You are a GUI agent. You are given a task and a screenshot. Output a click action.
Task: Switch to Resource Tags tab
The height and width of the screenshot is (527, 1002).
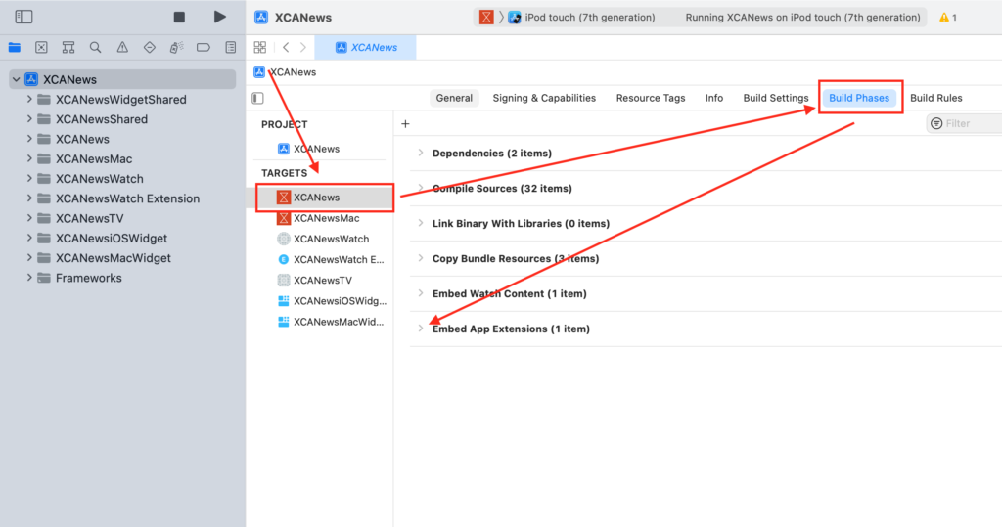pyautogui.click(x=651, y=98)
